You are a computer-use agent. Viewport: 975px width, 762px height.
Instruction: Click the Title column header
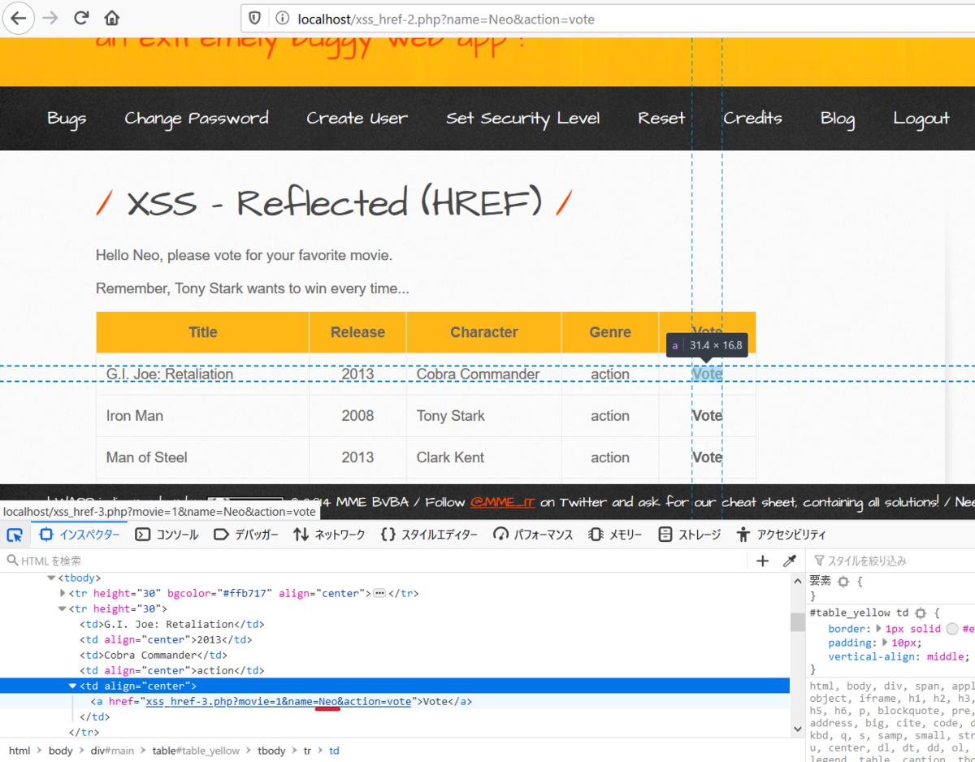[x=203, y=332]
